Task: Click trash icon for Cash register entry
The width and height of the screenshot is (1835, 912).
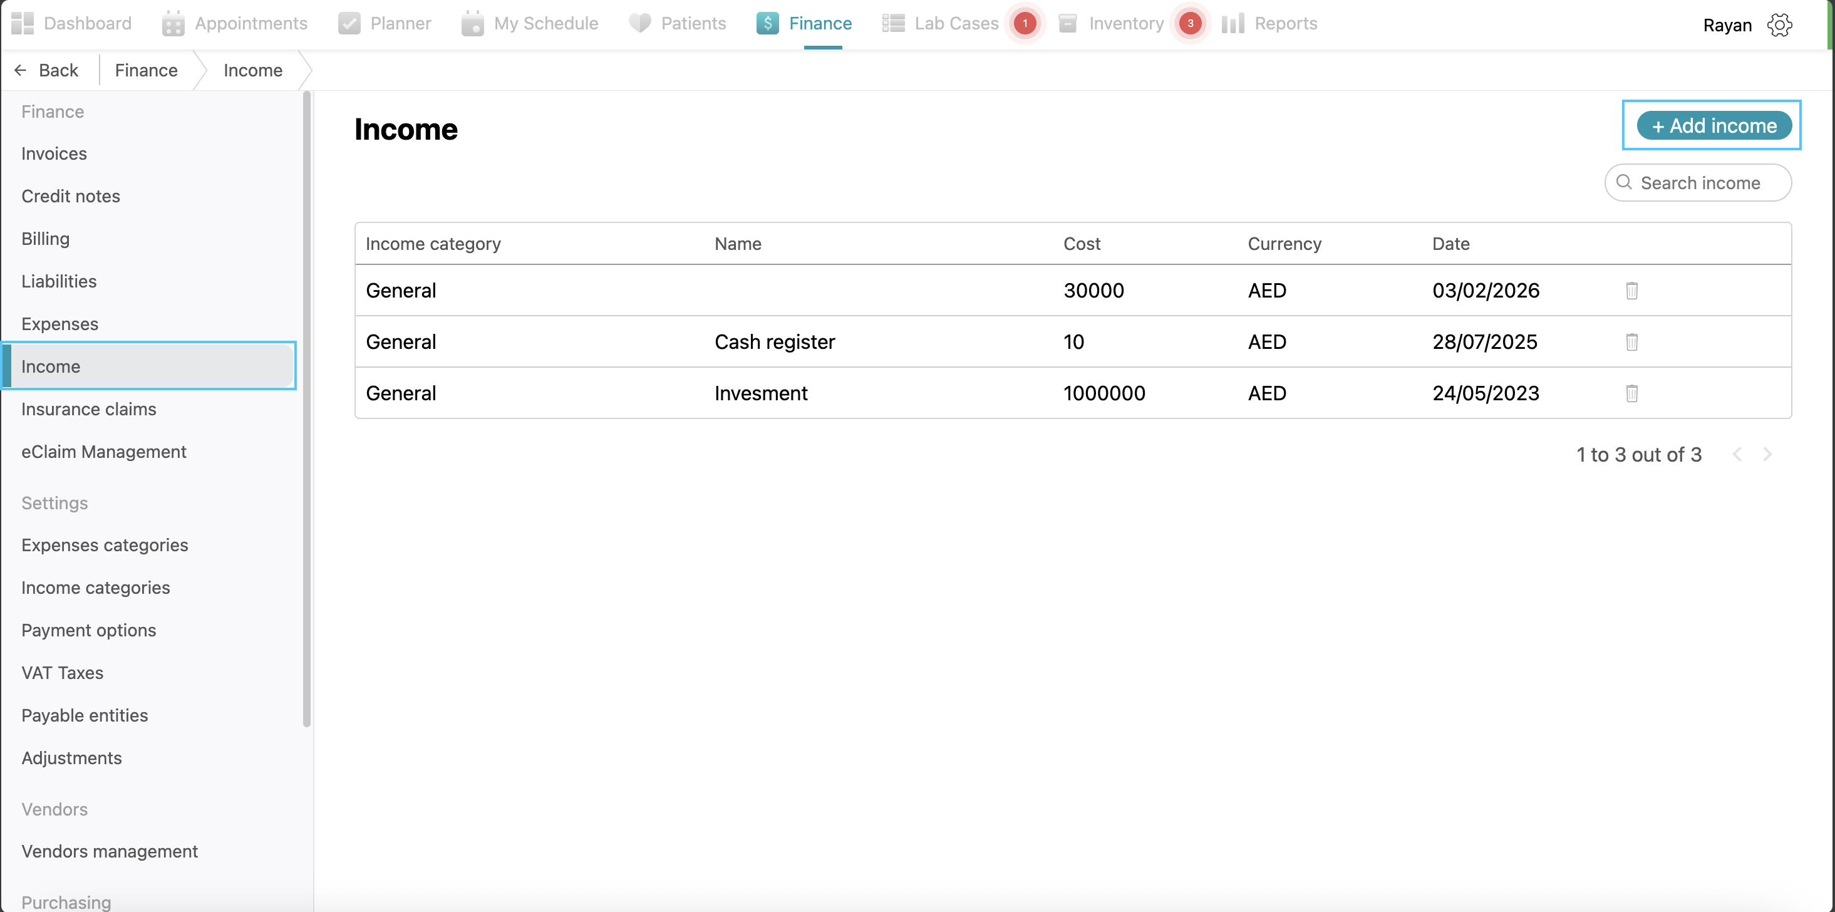Action: pyautogui.click(x=1631, y=342)
